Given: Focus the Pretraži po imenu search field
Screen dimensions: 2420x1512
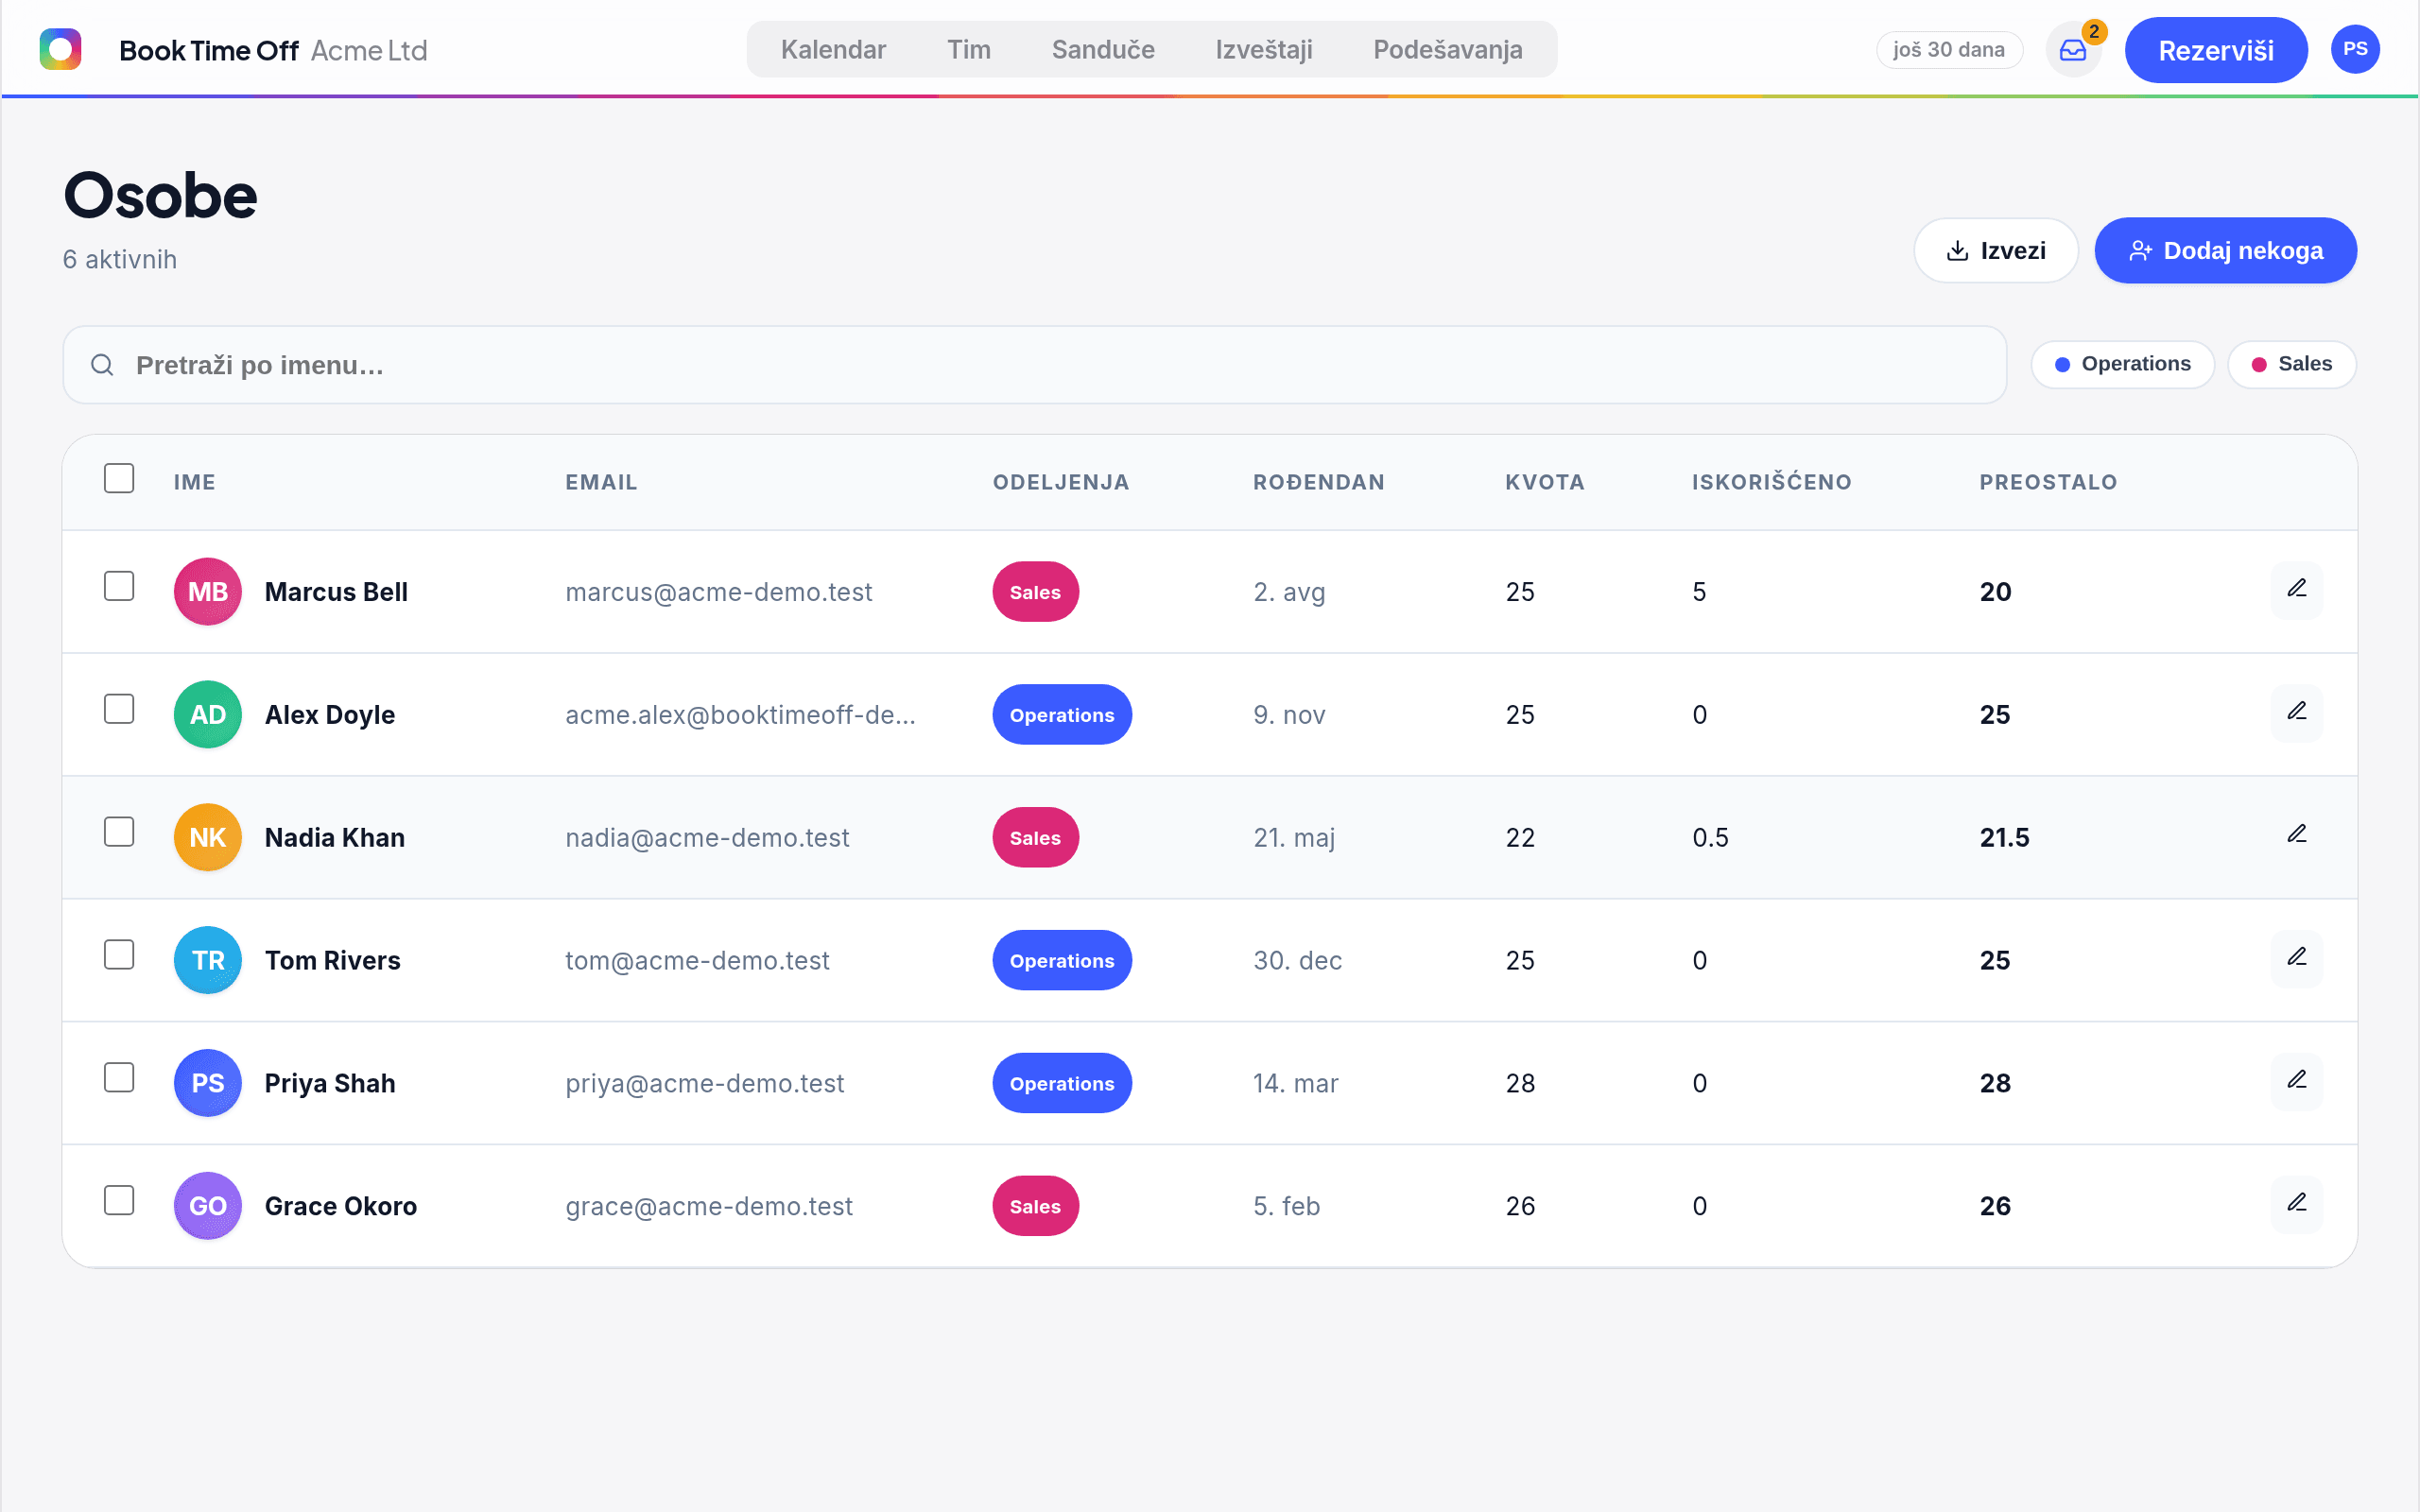Looking at the screenshot, I should (1035, 365).
